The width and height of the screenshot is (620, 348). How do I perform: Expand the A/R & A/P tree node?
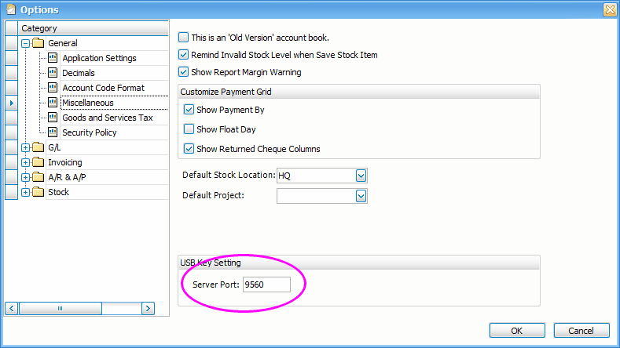click(26, 177)
